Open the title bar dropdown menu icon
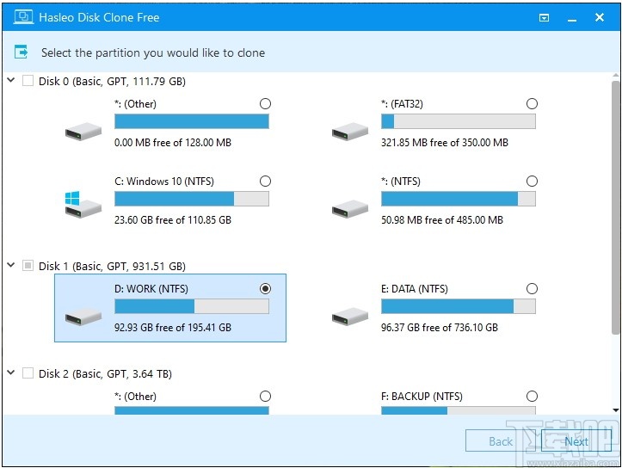Viewport: 622px width, 468px height. [x=544, y=17]
